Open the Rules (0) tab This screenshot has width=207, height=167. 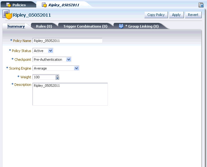tap(44, 26)
